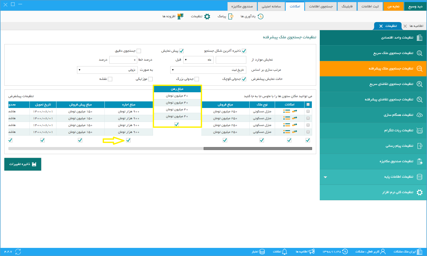Open the تاریخ ثبت sort-by dropdown

208,70
